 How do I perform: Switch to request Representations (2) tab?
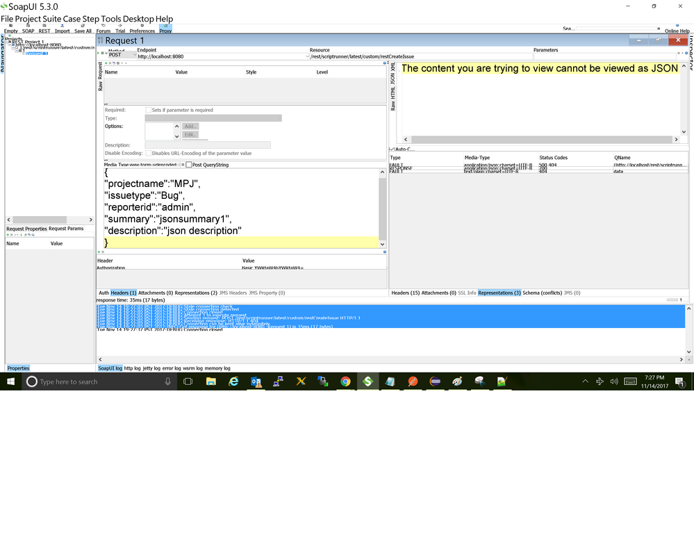coord(196,293)
